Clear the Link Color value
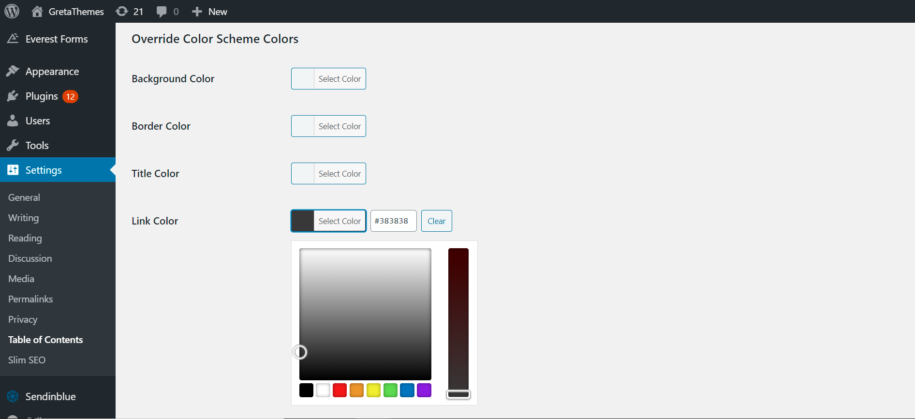915x419 pixels. [x=436, y=221]
